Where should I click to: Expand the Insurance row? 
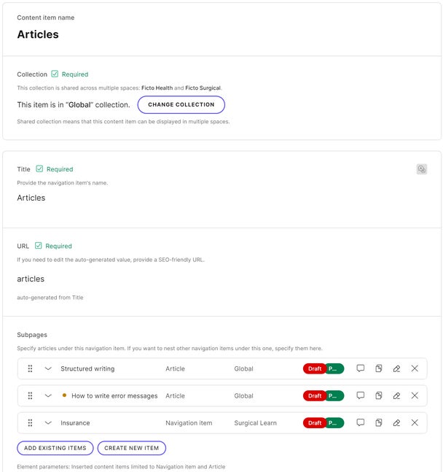(48, 422)
